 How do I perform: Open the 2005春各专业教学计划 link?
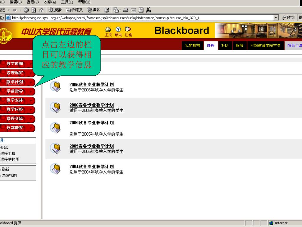[91, 146]
